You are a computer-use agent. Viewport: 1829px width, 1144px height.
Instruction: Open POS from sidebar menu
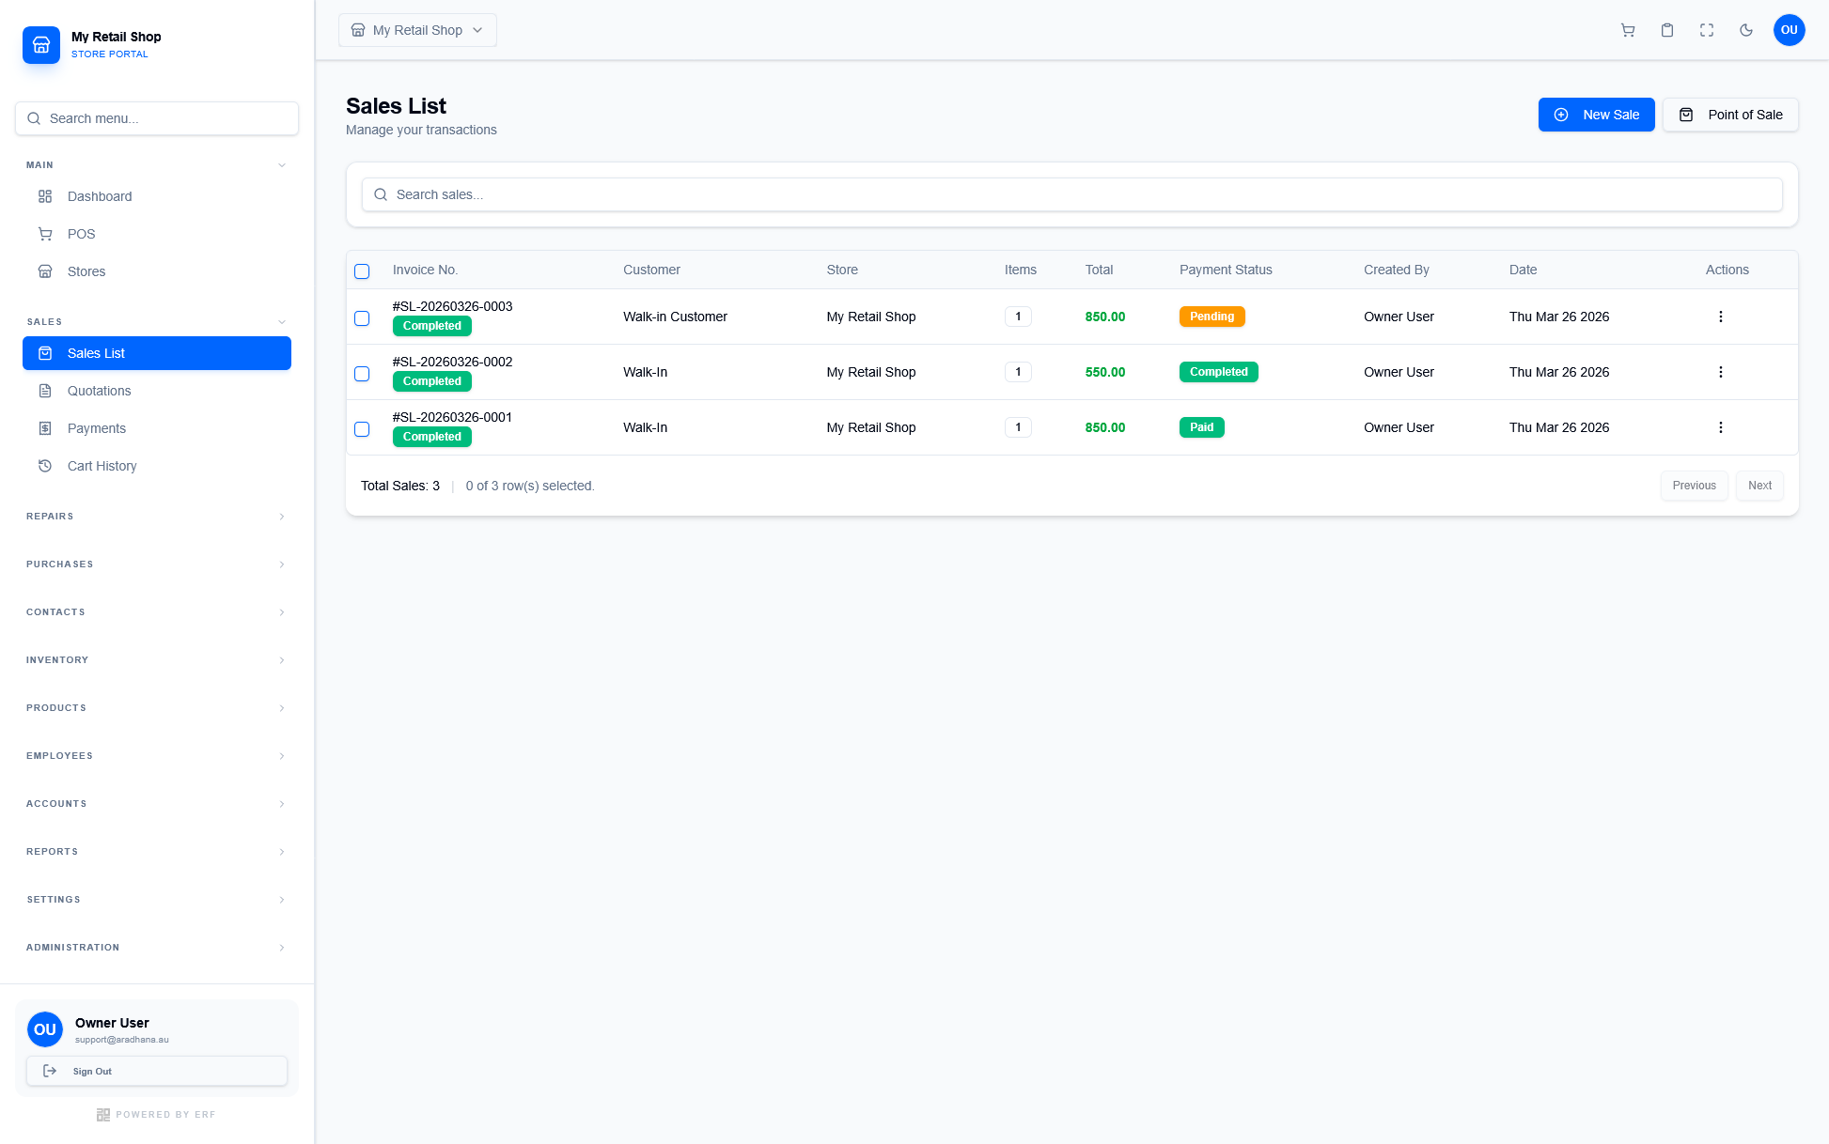(157, 234)
